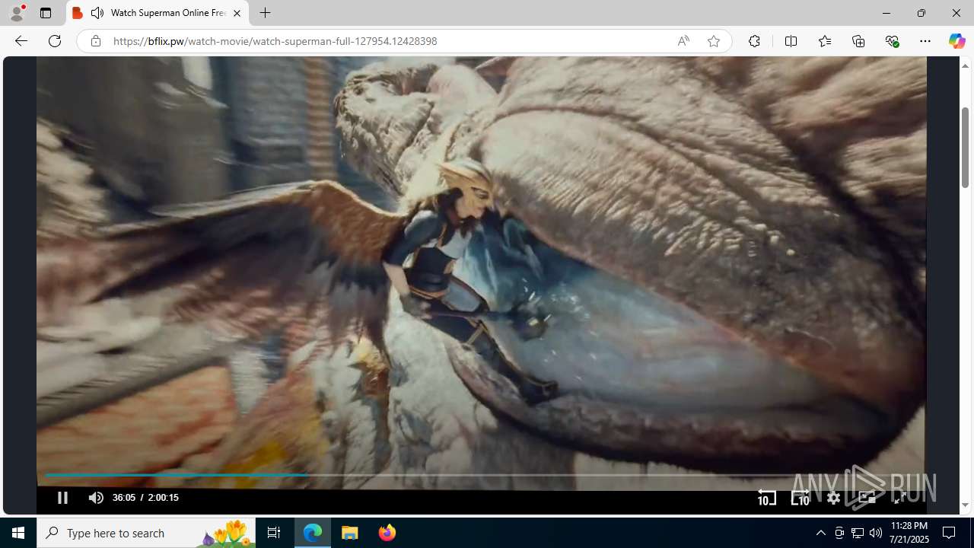This screenshot has width=974, height=548.
Task: Open Collections panel
Action: [858, 41]
